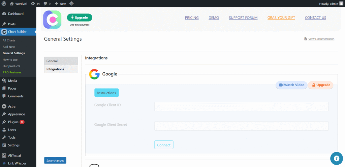345x167 pixels.
Task: Switch to the General settings tab
Action: [61, 61]
